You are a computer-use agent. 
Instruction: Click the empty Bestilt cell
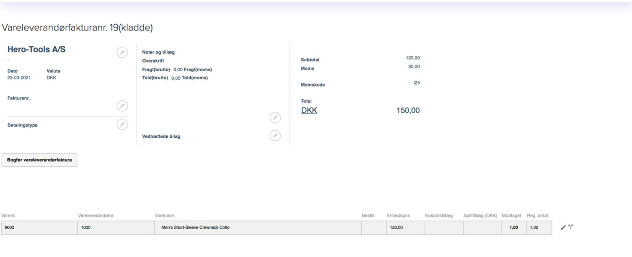[x=374, y=228]
